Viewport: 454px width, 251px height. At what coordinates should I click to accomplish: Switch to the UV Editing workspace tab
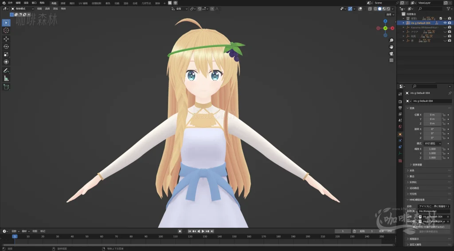(83, 3)
